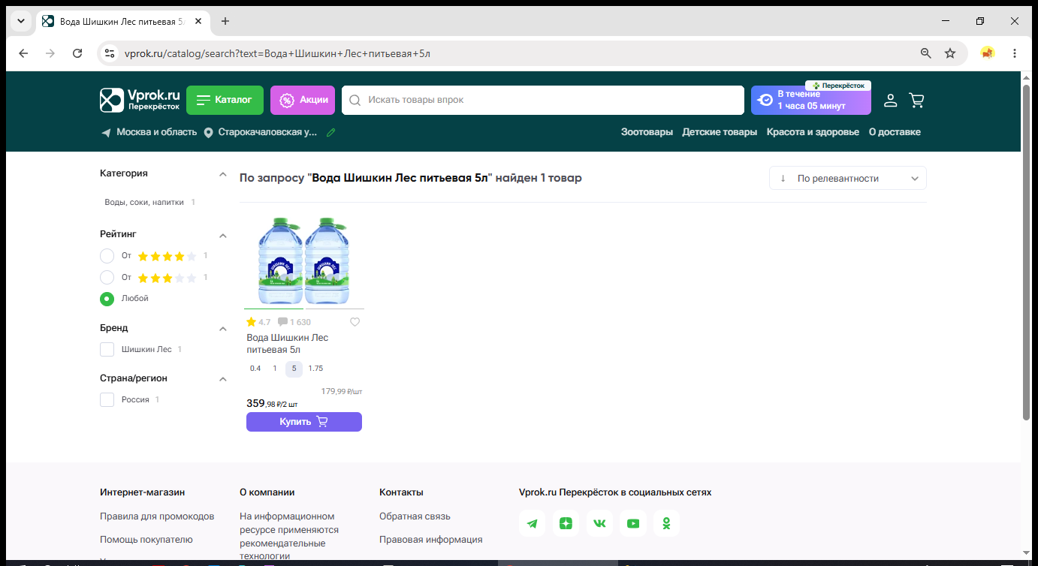
Task: Click the browser forward arrow
Action: point(50,53)
